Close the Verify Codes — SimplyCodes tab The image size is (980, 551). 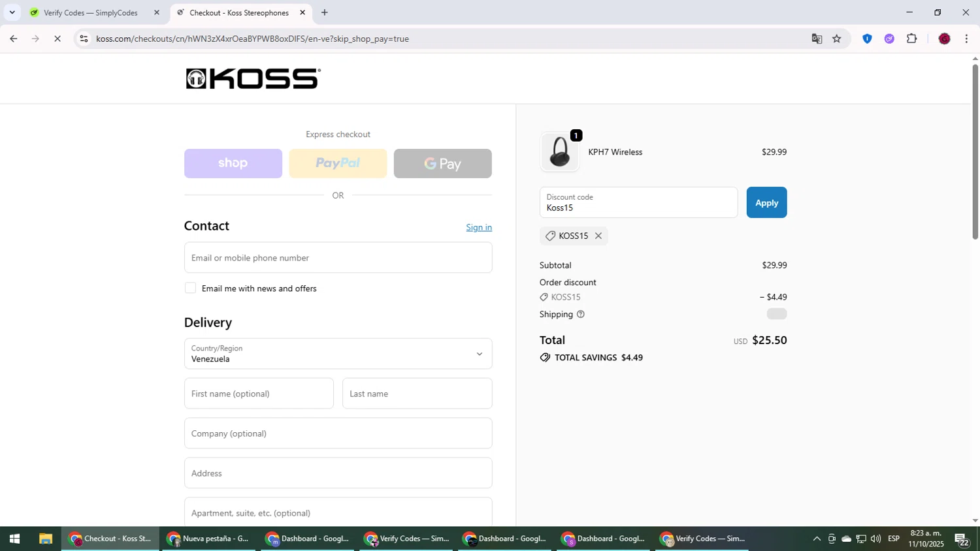pyautogui.click(x=156, y=12)
